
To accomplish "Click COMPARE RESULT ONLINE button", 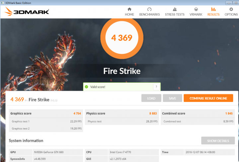I will click(208, 98).
